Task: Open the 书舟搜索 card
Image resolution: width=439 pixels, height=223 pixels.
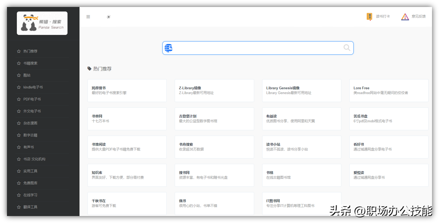Action: [x=214, y=147]
